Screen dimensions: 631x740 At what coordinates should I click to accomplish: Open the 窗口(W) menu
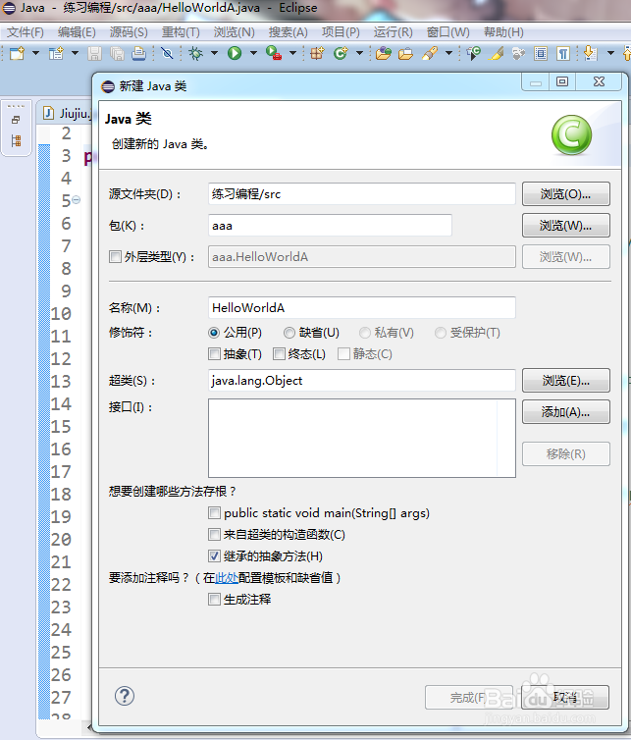tap(447, 32)
